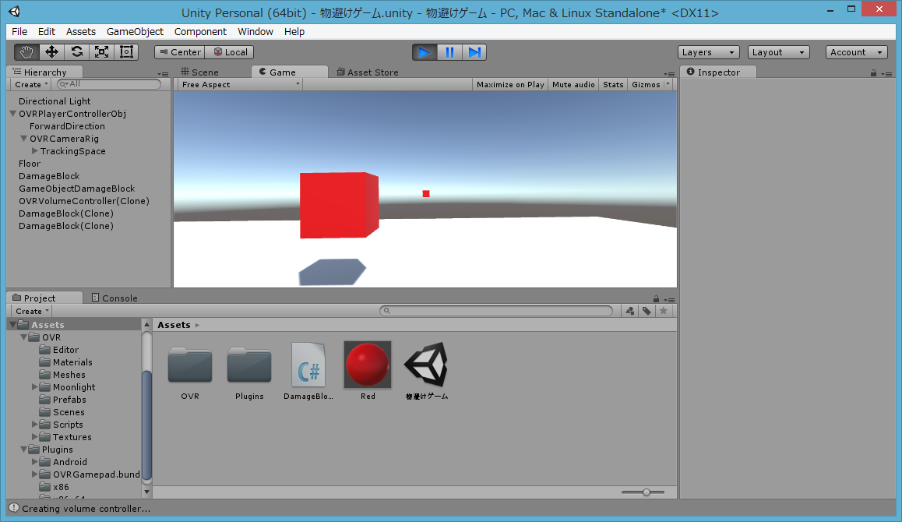This screenshot has height=522, width=902.
Task: Select the Move tool
Action: [x=51, y=52]
